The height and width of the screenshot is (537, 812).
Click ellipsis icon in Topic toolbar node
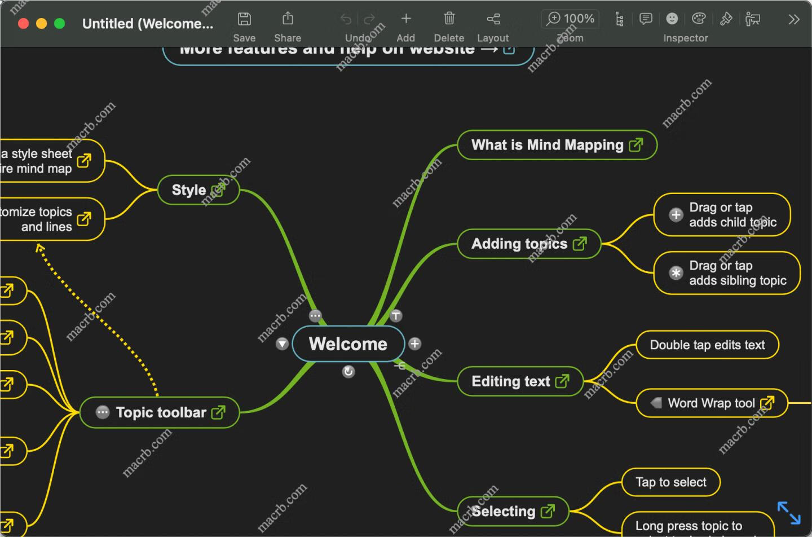click(103, 412)
